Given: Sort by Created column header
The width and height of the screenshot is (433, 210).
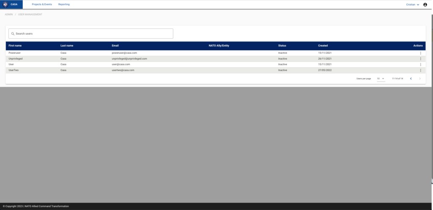Looking at the screenshot, I should (323, 46).
